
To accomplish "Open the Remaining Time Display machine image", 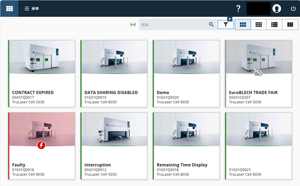I will 187,129.
